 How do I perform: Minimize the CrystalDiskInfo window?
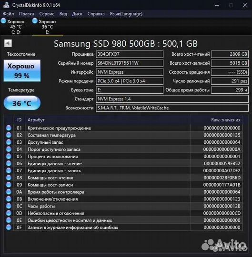tap(217, 5)
